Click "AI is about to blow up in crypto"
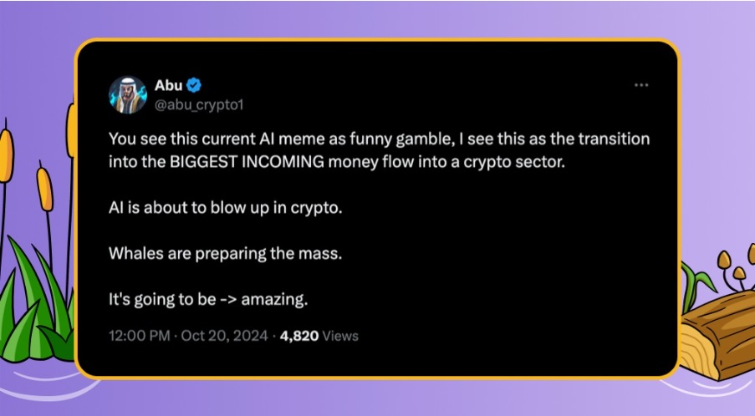The image size is (755, 416). [226, 208]
